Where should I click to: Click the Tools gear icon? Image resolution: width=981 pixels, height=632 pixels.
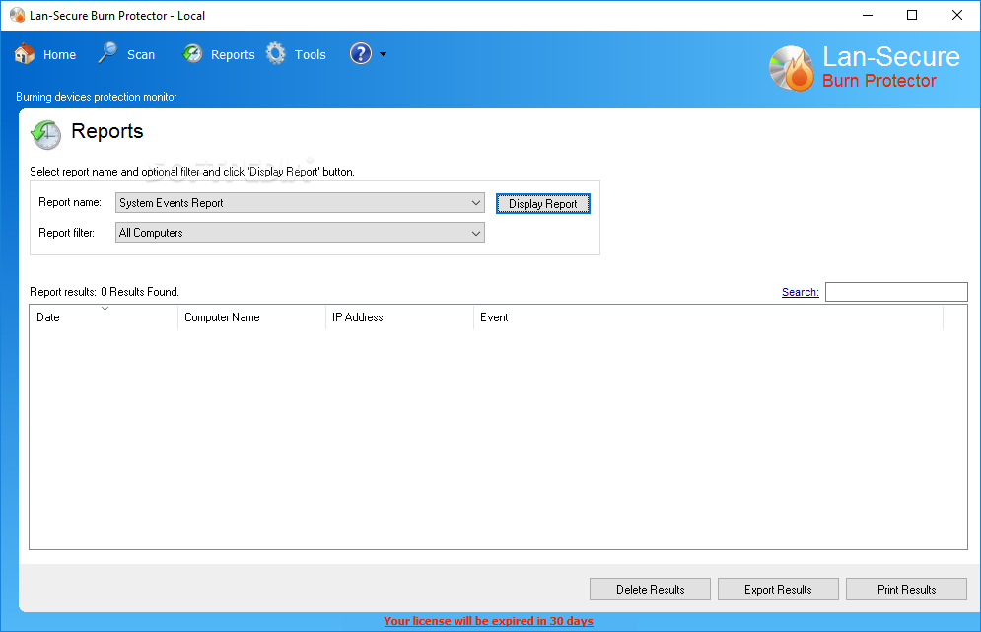(275, 54)
